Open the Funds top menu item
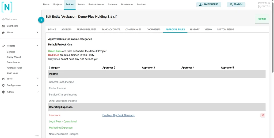 [46, 5]
